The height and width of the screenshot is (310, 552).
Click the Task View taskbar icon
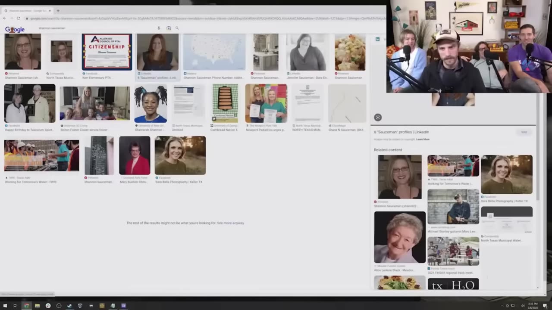pyautogui.click(x=16, y=306)
